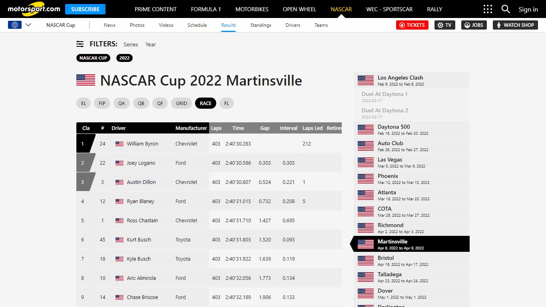Image resolution: width=546 pixels, height=307 pixels.
Task: Select the QA session pill
Action: (x=122, y=103)
